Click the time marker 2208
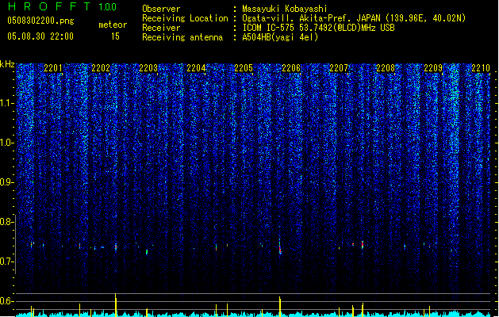499x317 pixels. [x=386, y=68]
